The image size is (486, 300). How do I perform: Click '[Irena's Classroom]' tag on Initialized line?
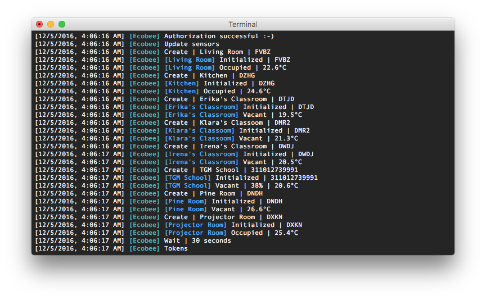[201, 154]
